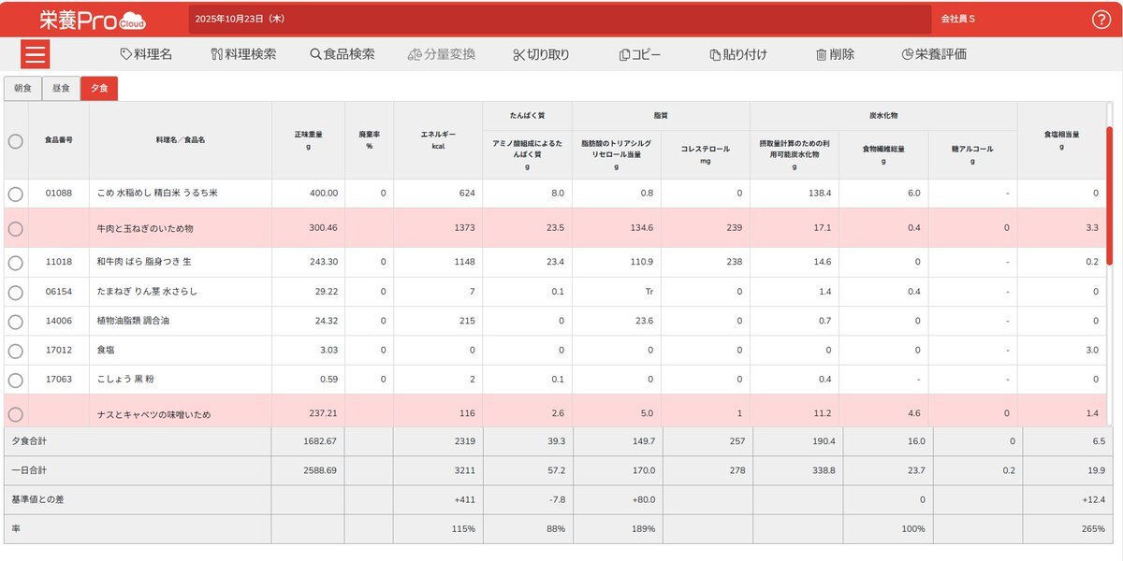
Task: Switch to the 昼食 tab
Action: pyautogui.click(x=61, y=89)
